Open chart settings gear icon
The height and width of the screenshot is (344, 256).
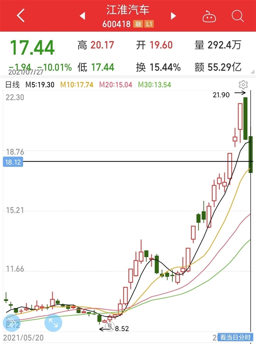click(x=243, y=84)
